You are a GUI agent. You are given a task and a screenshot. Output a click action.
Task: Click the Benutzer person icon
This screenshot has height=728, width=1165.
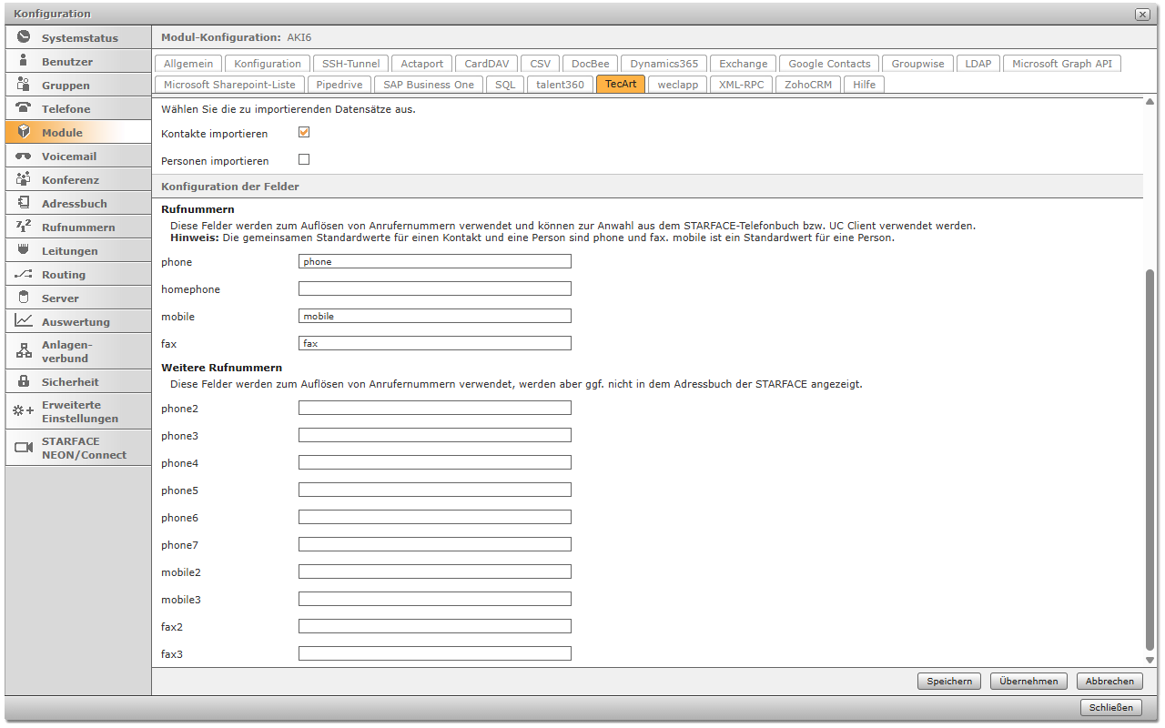pyautogui.click(x=24, y=61)
